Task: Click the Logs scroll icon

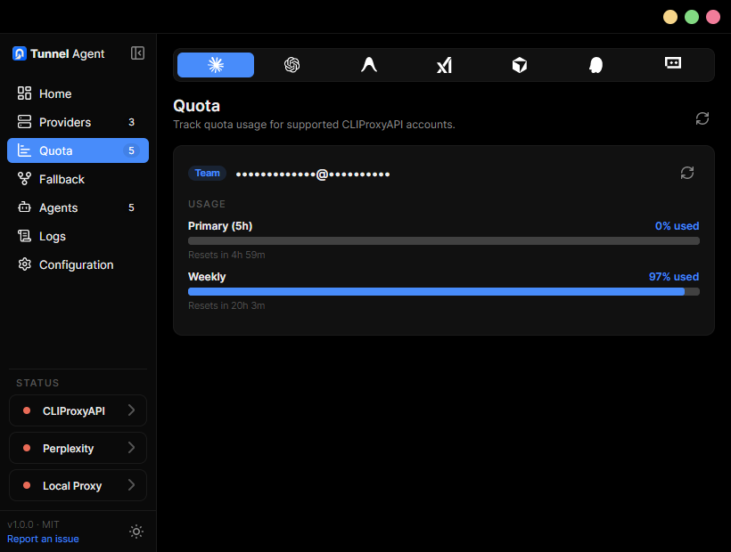Action: point(24,236)
